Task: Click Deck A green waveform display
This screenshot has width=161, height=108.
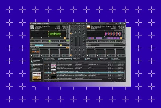Action: (x=55, y=34)
